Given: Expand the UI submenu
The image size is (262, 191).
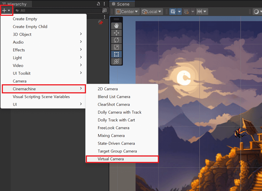Looking at the screenshot, I should click(x=44, y=104).
